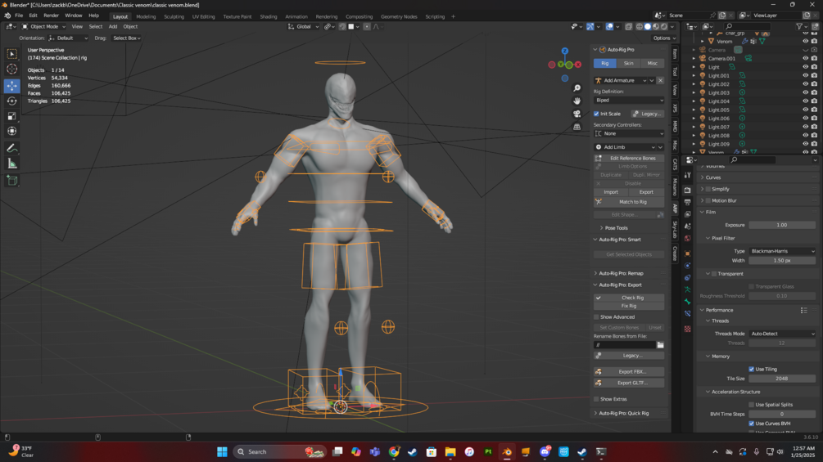Switch to the Sculpting workspace tab
The width and height of the screenshot is (823, 462).
(174, 16)
